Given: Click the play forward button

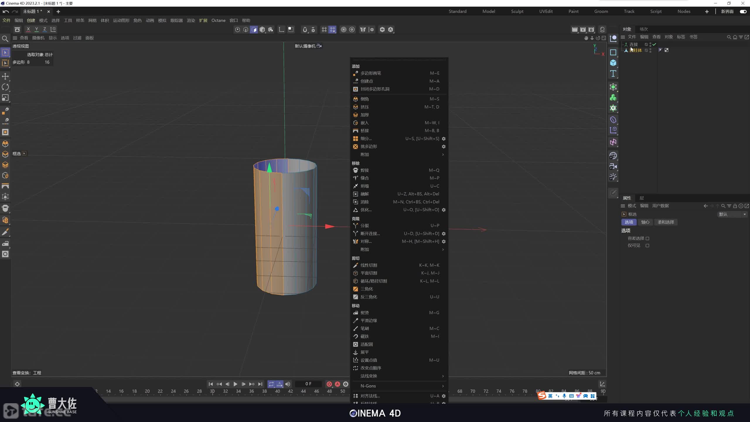Looking at the screenshot, I should click(x=235, y=384).
